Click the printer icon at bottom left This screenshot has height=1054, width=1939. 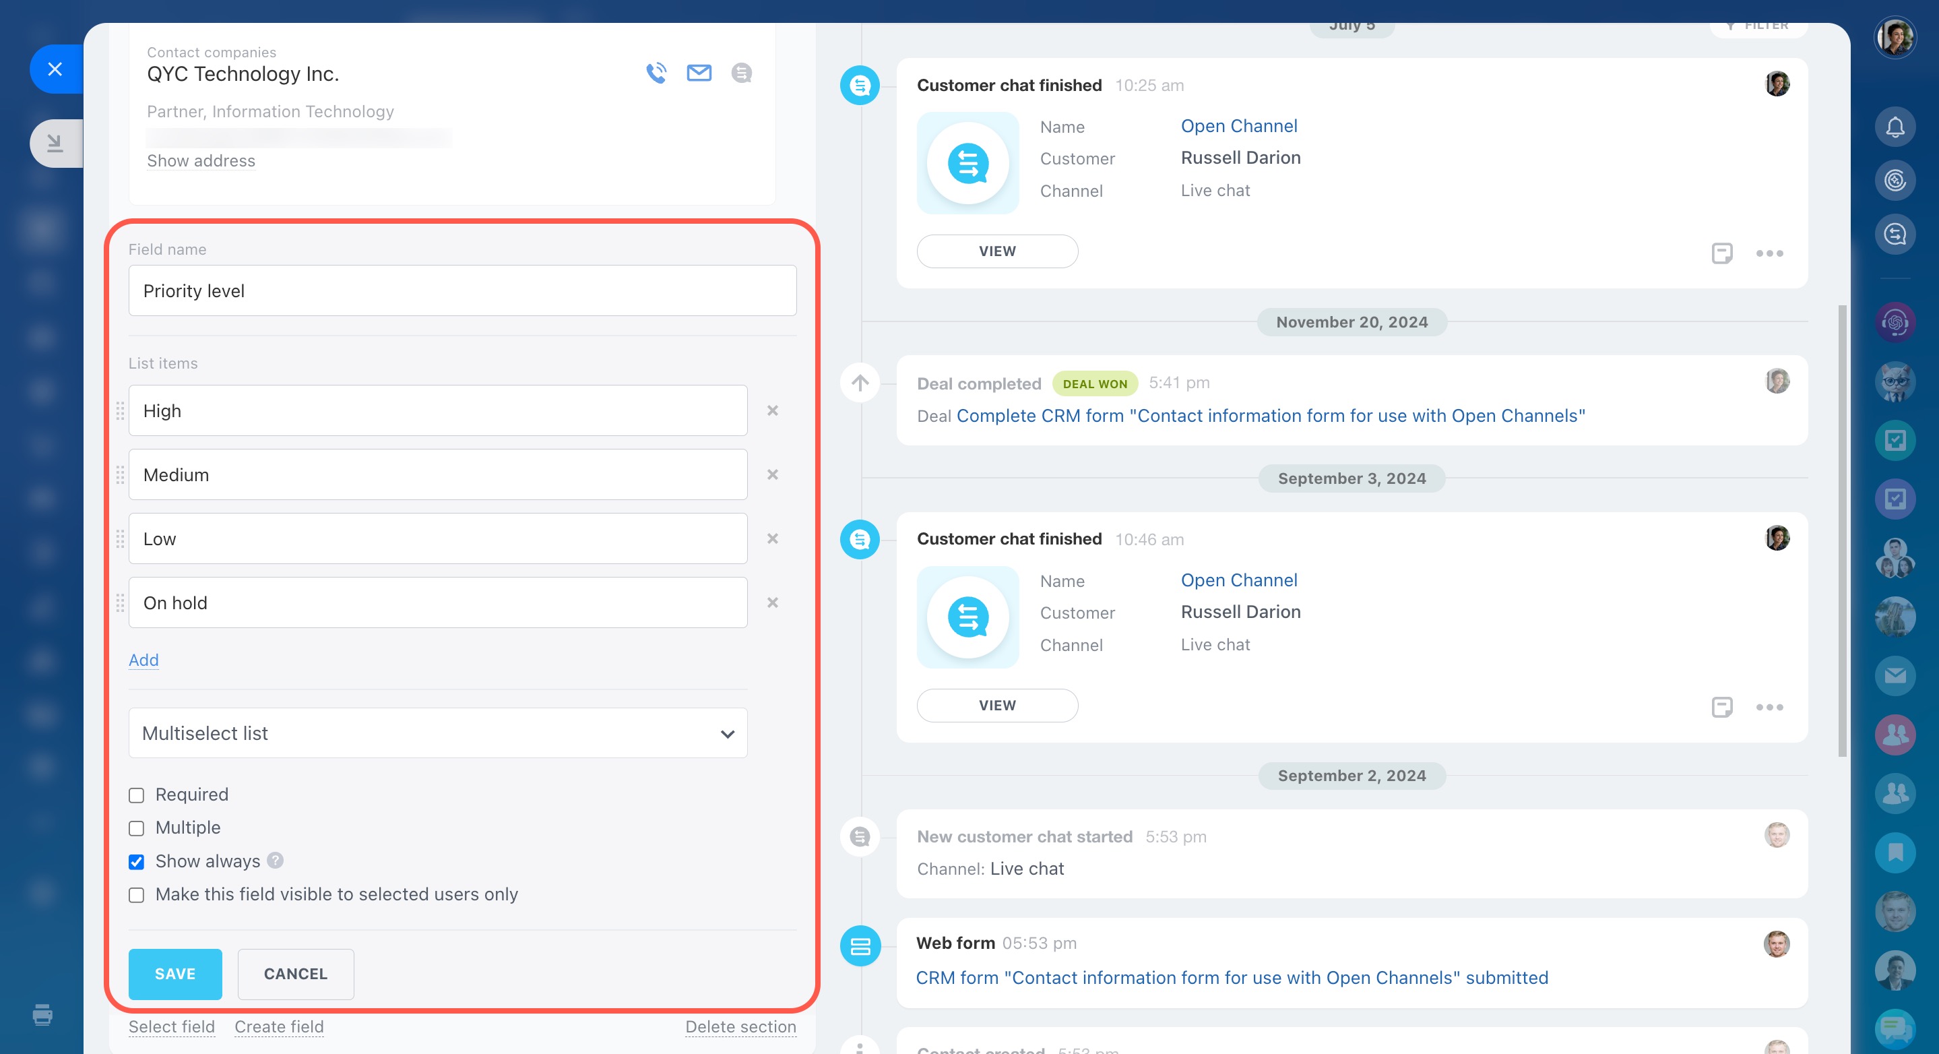coord(43,1015)
